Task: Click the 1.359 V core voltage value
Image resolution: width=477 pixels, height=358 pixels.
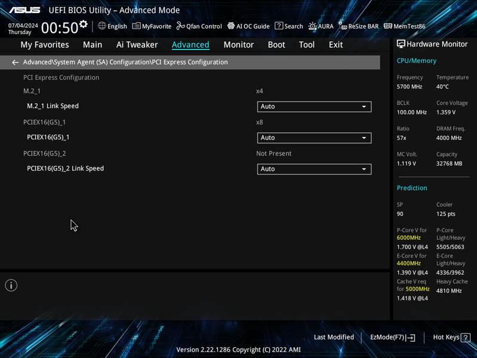Action: pyautogui.click(x=446, y=112)
